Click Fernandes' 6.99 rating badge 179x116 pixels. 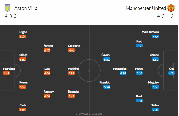tap(123, 73)
